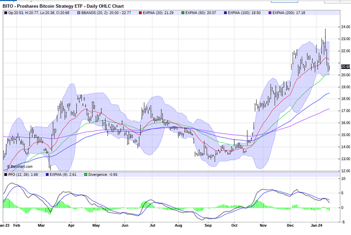Click the 'EXPMA (200): 17.18' legend text
Viewport: 351px width, 235px height.
pyautogui.click(x=289, y=13)
